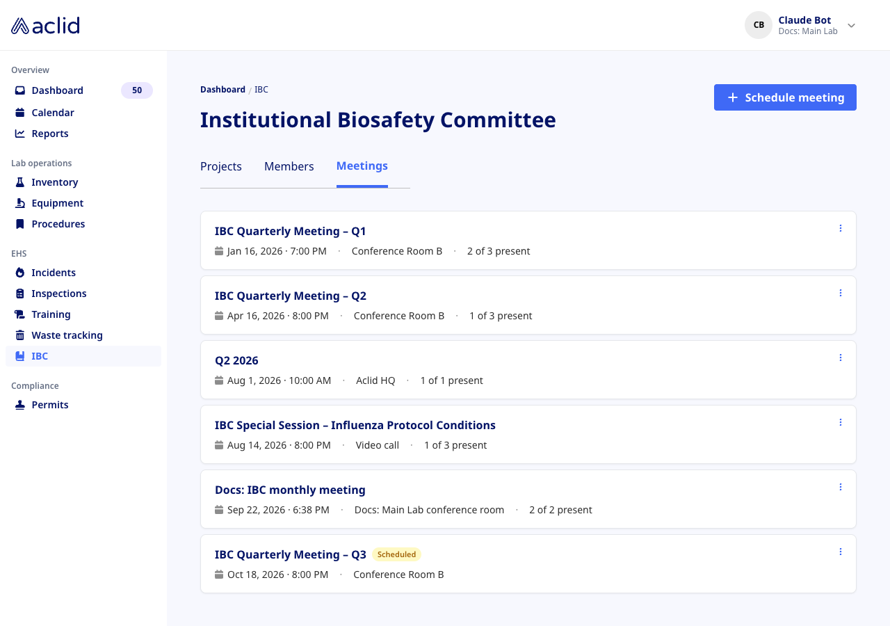
Task: Open the IBC Quarterly Meeting – Q1 card title
Action: 291,231
